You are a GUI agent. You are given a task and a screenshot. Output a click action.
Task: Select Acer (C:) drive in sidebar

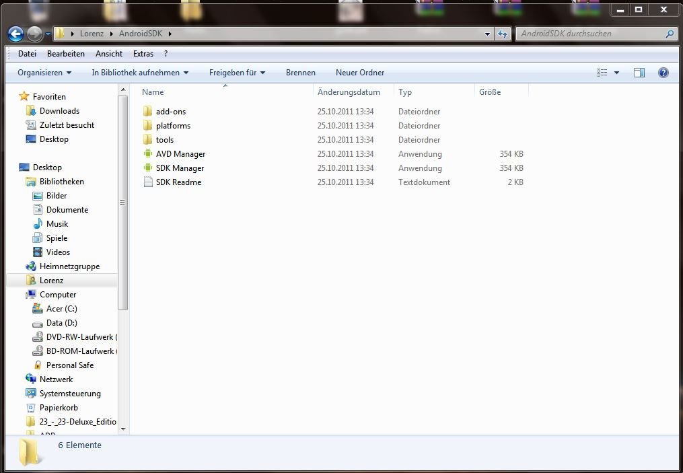click(61, 309)
